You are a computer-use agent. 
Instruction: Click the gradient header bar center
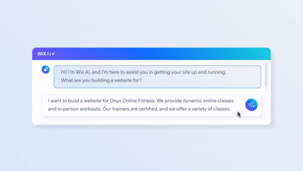tap(151, 54)
